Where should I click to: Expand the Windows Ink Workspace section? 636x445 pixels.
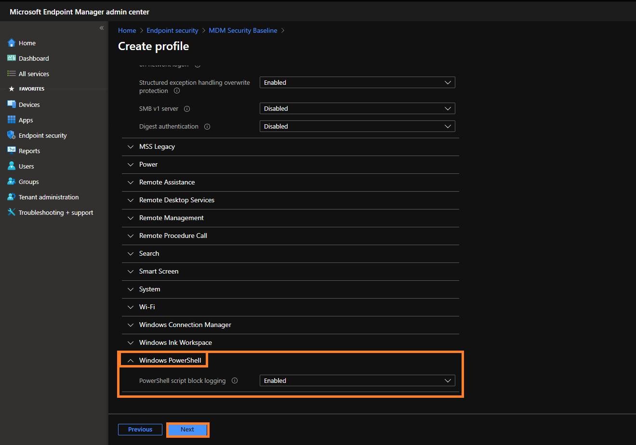pos(291,343)
